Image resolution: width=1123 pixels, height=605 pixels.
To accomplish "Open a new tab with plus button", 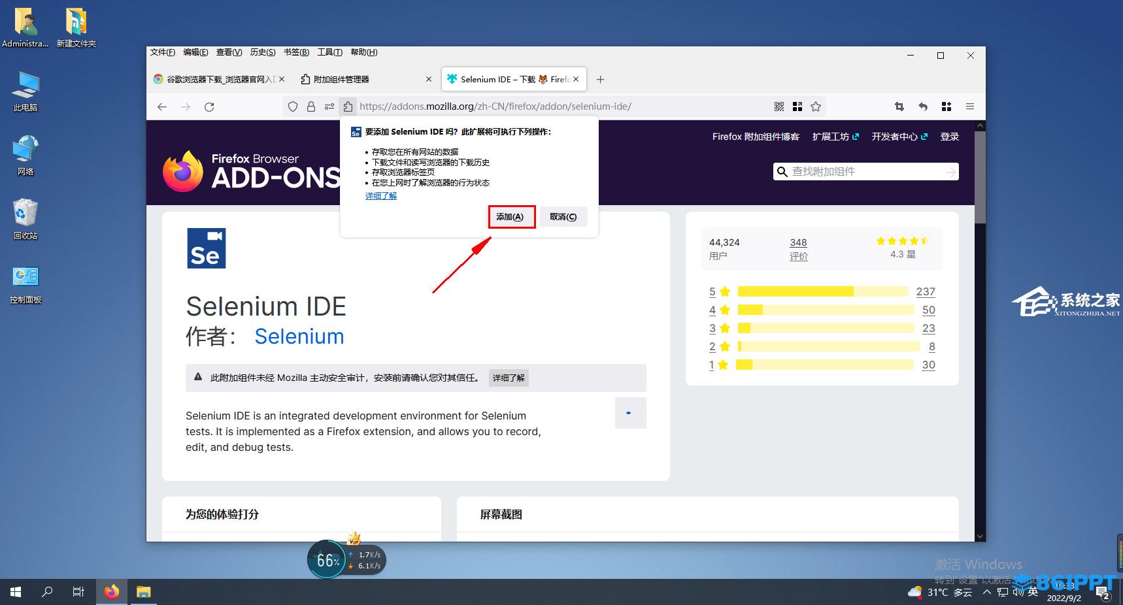I will coord(600,79).
